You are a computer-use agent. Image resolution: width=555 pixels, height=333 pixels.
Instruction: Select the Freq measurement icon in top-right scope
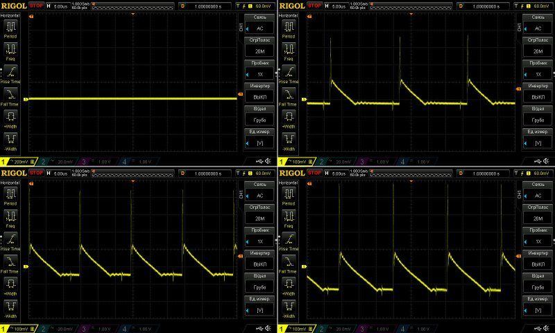pyautogui.click(x=288, y=50)
